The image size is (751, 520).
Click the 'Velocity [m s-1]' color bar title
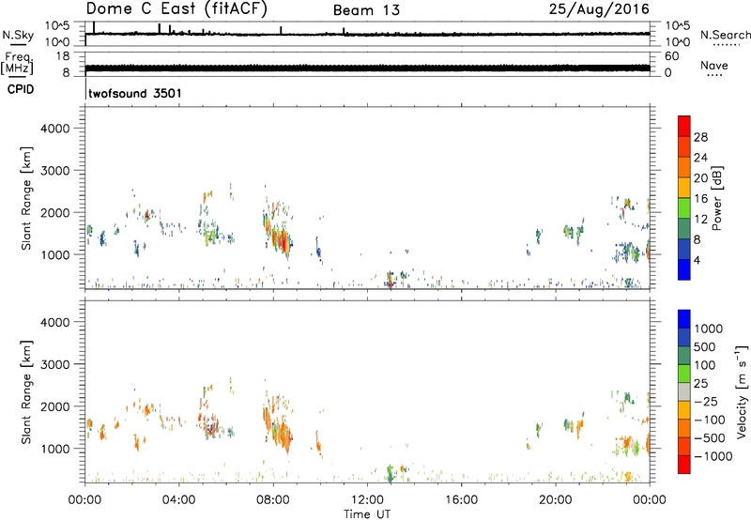pos(741,391)
